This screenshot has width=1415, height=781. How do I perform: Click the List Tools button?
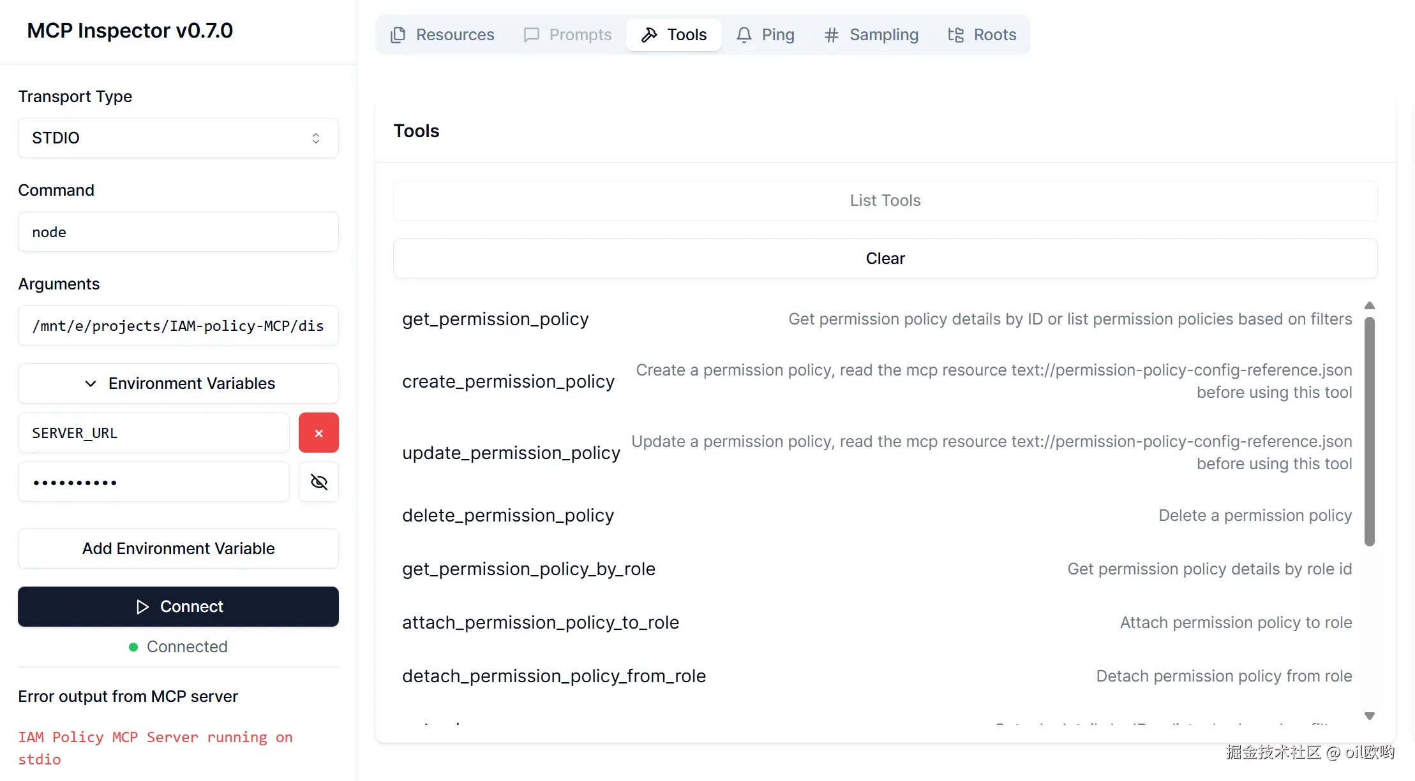point(885,200)
